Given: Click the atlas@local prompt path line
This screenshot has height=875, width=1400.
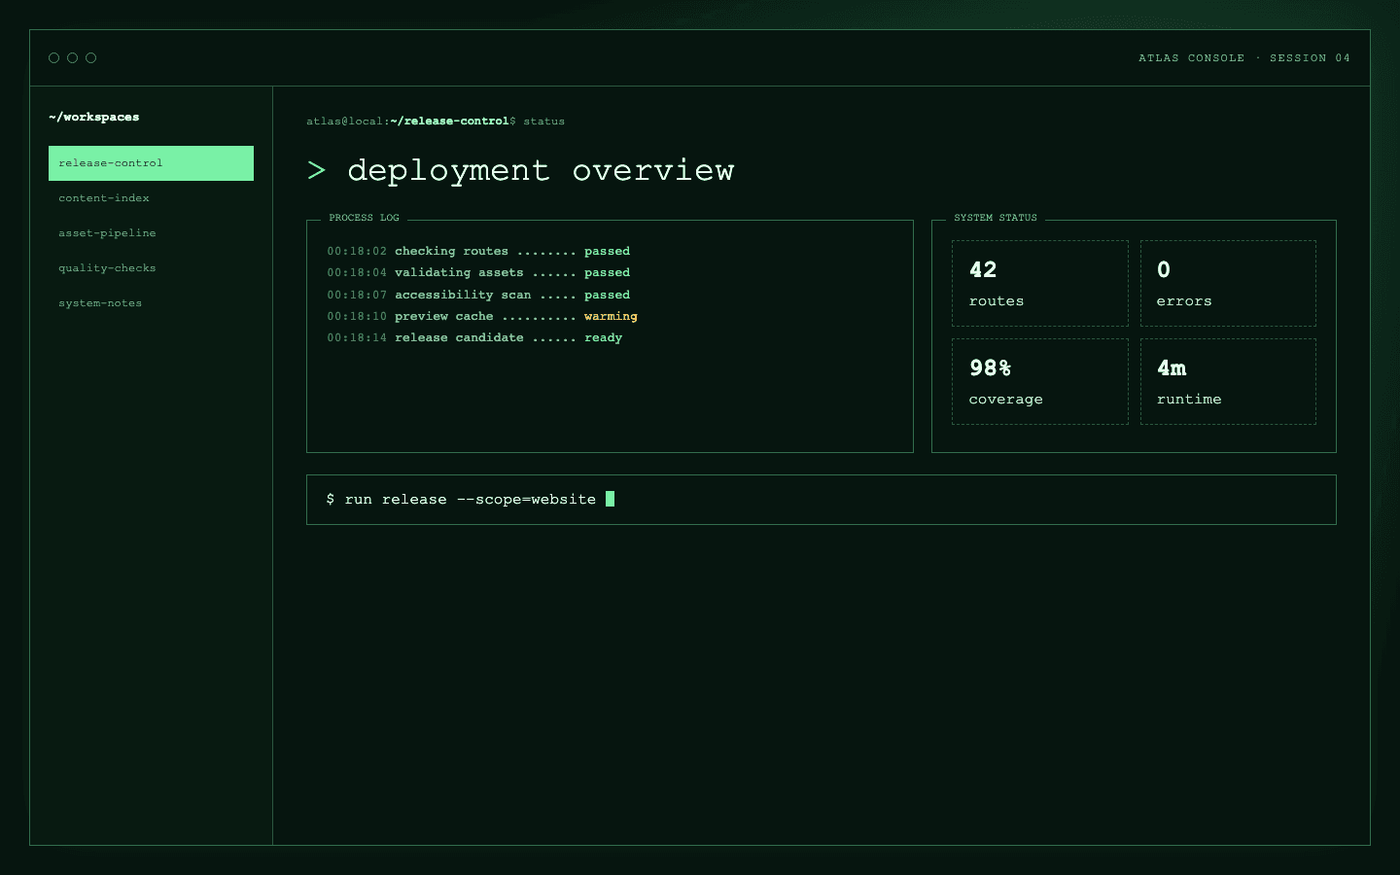Looking at the screenshot, I should (x=436, y=122).
